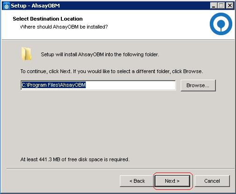Cancel the AhsayOBM installation

tap(212, 181)
